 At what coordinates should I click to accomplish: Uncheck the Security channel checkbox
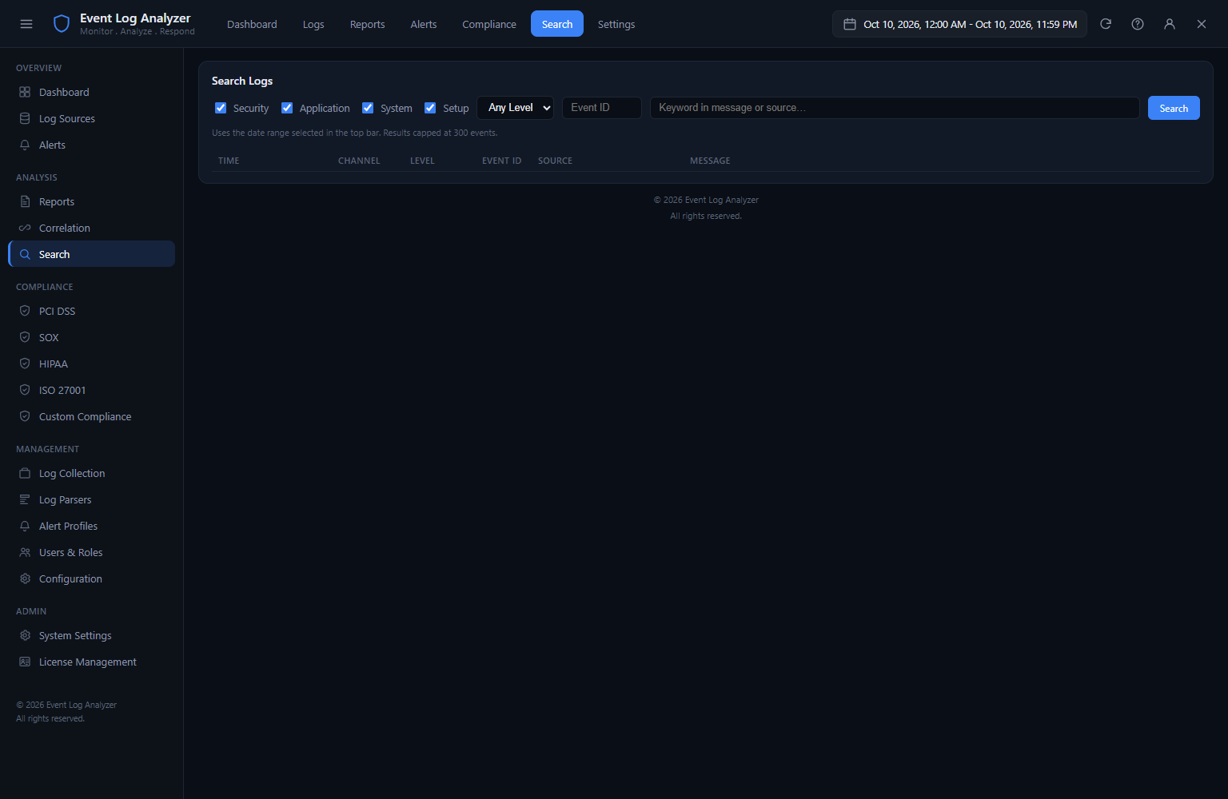click(221, 108)
